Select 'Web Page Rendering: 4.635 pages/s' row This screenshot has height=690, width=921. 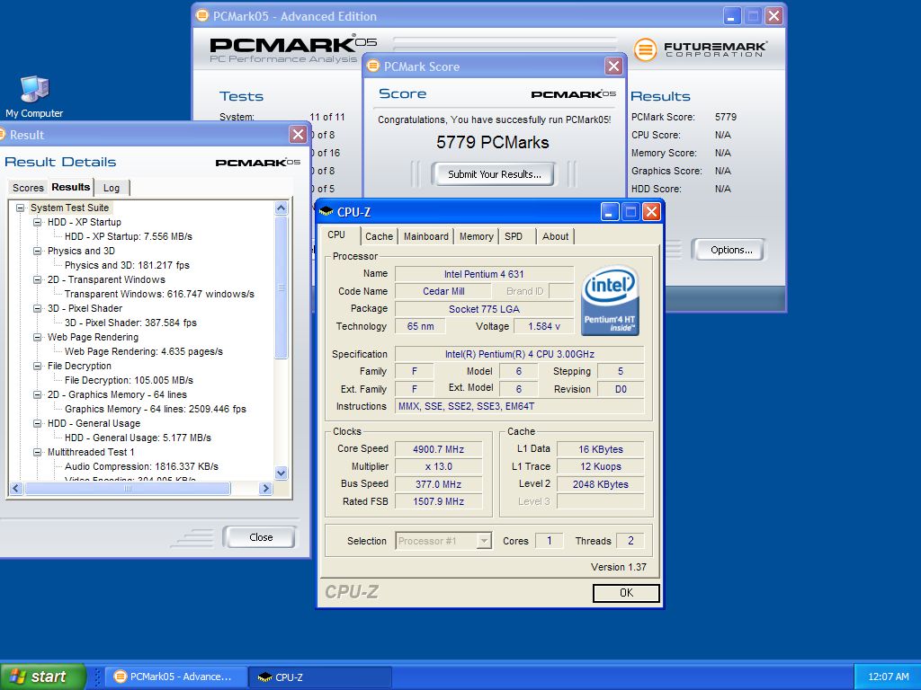[143, 351]
